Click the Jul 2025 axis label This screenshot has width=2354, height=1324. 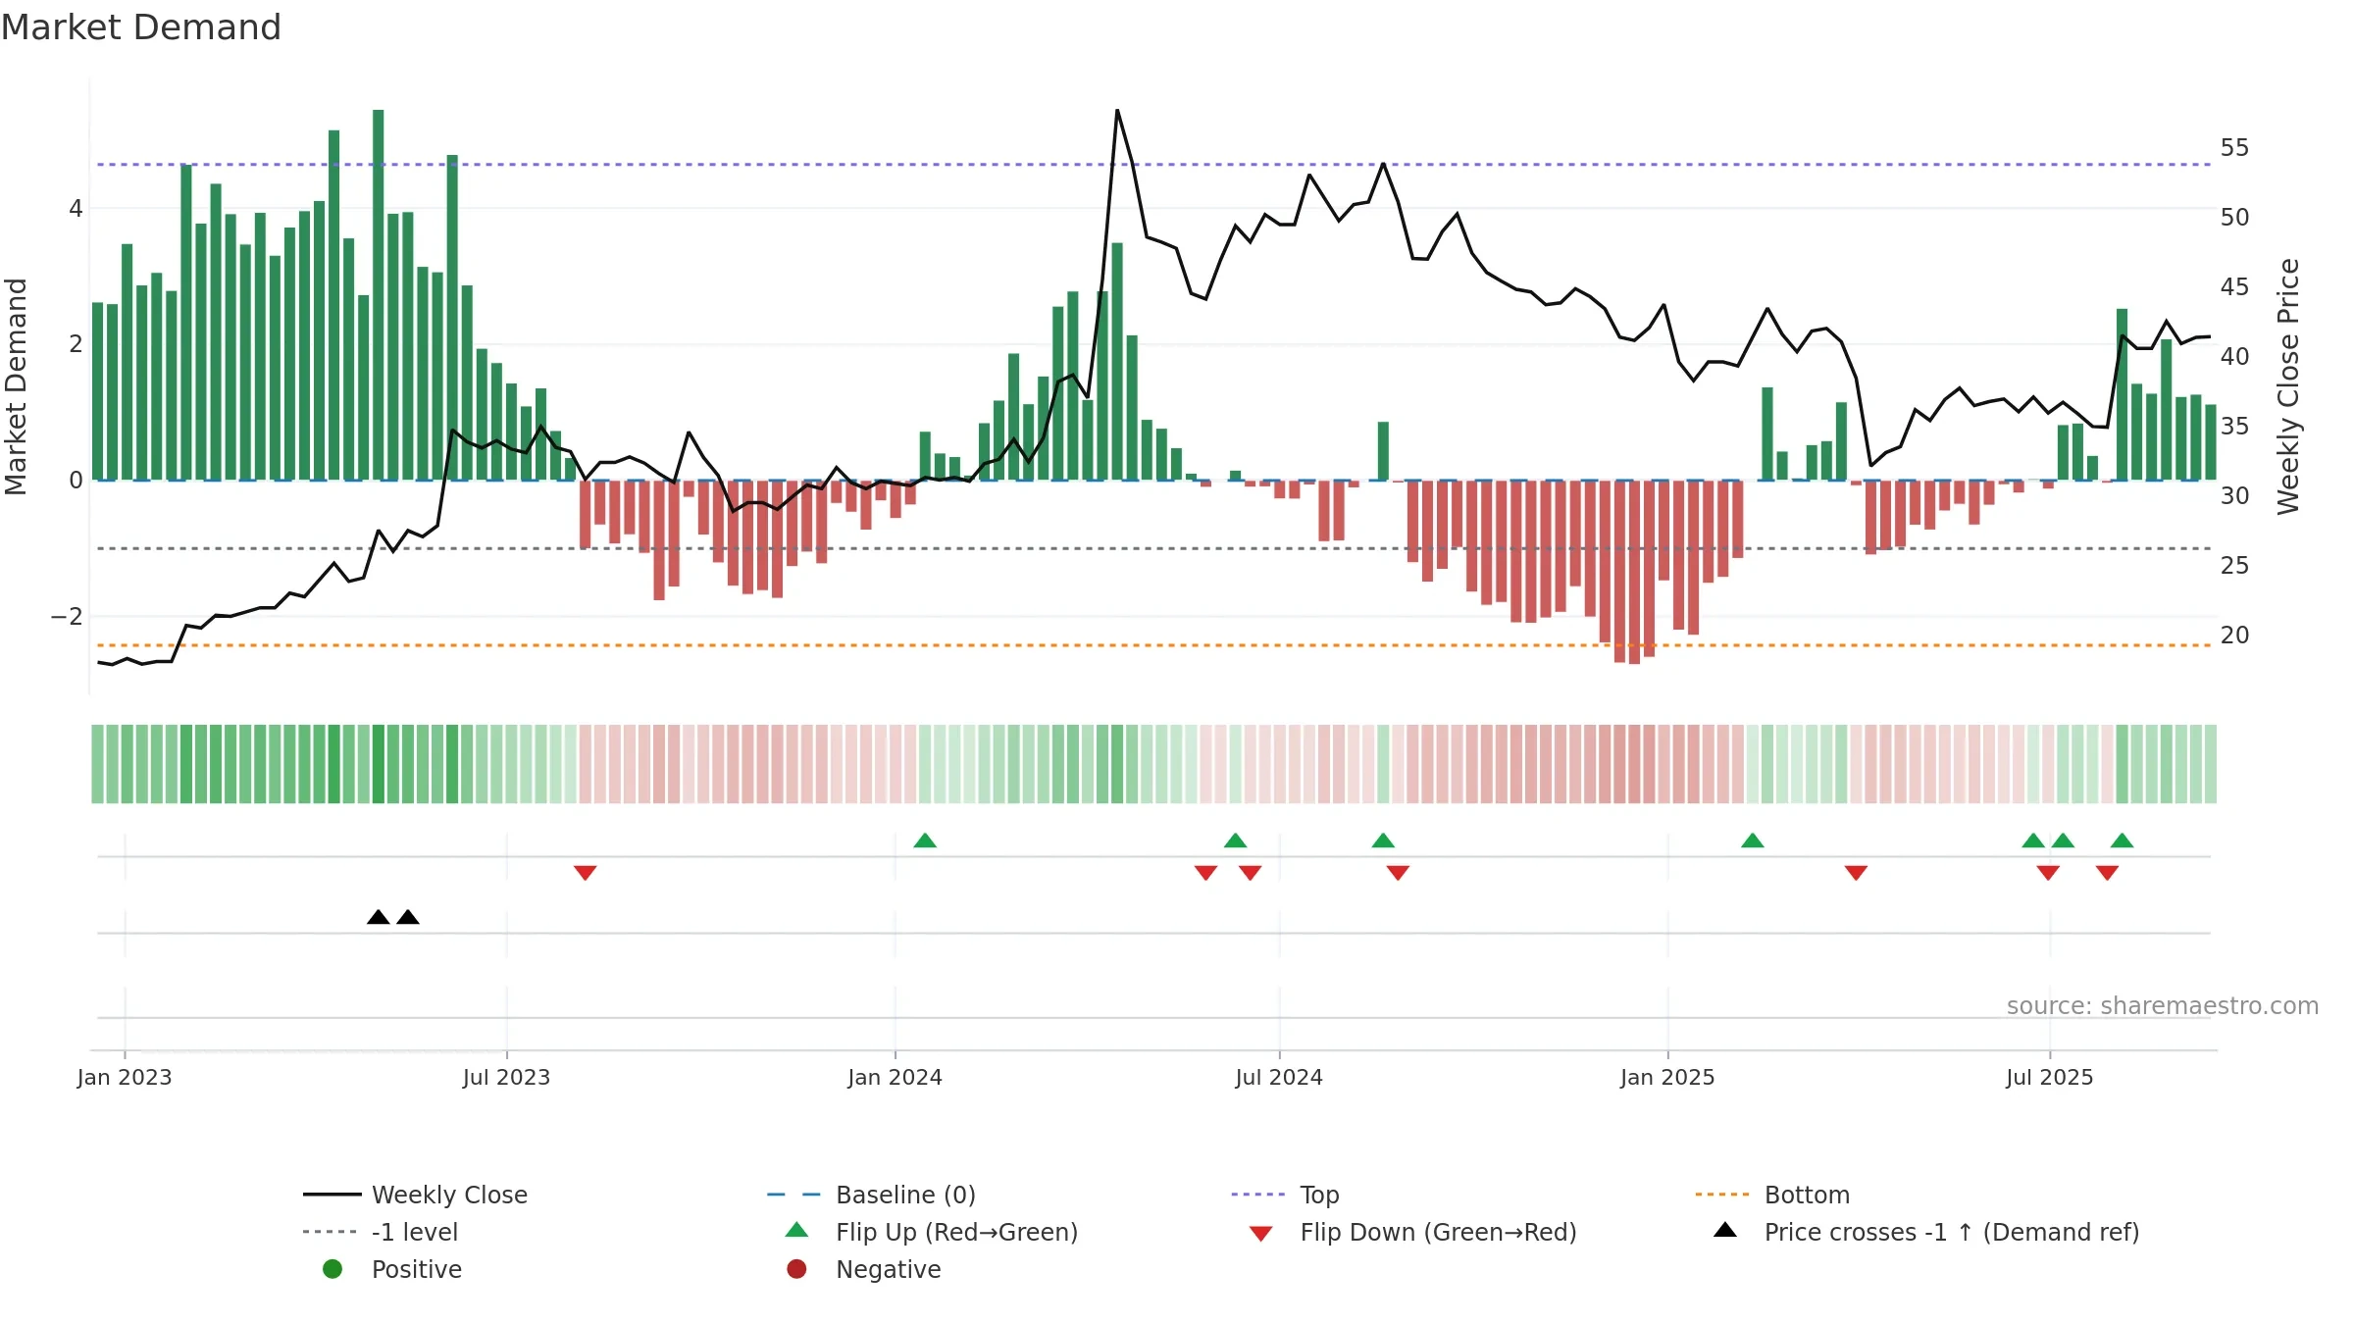2050,1078
